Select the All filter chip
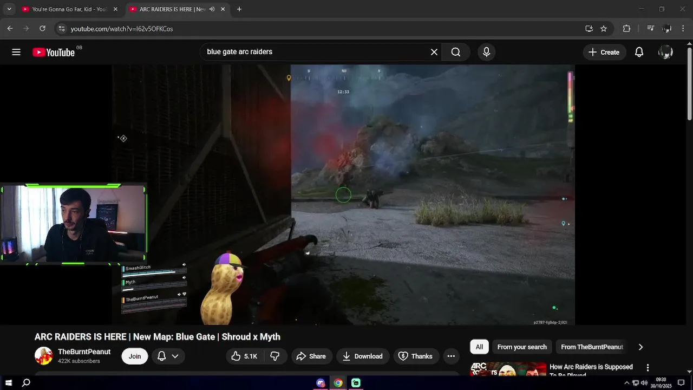The height and width of the screenshot is (390, 693). [x=479, y=347]
